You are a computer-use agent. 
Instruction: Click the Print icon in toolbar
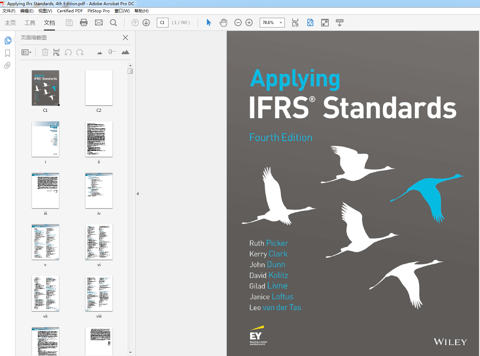click(84, 23)
